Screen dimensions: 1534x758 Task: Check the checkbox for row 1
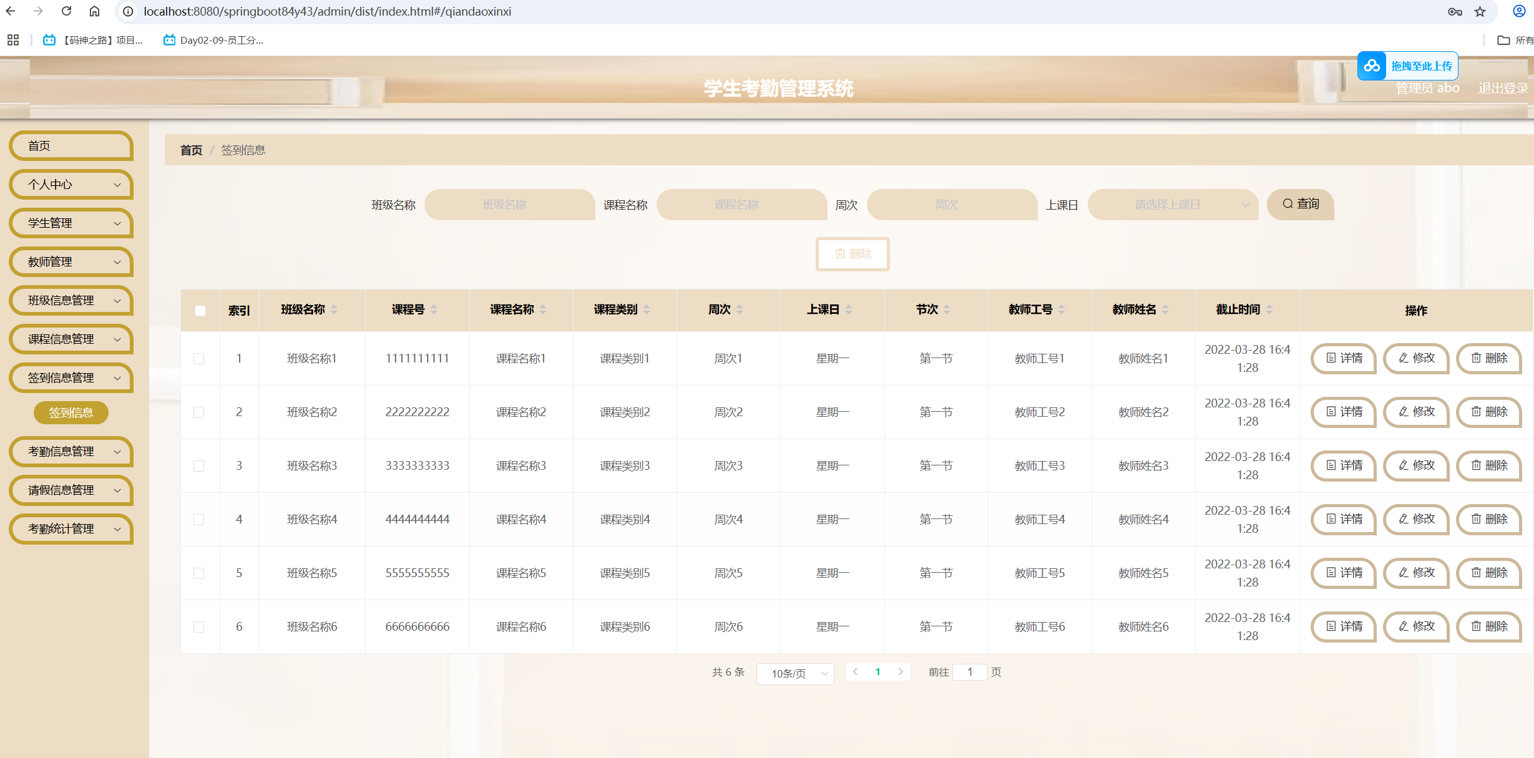tap(199, 359)
